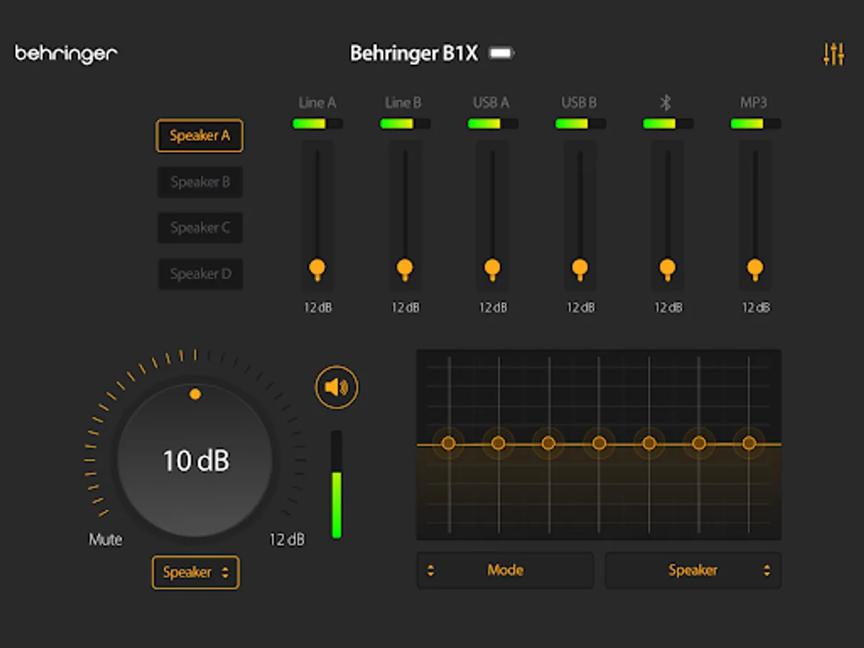Open the Speaker dropdown beside Mode
The image size is (864, 648).
point(693,570)
